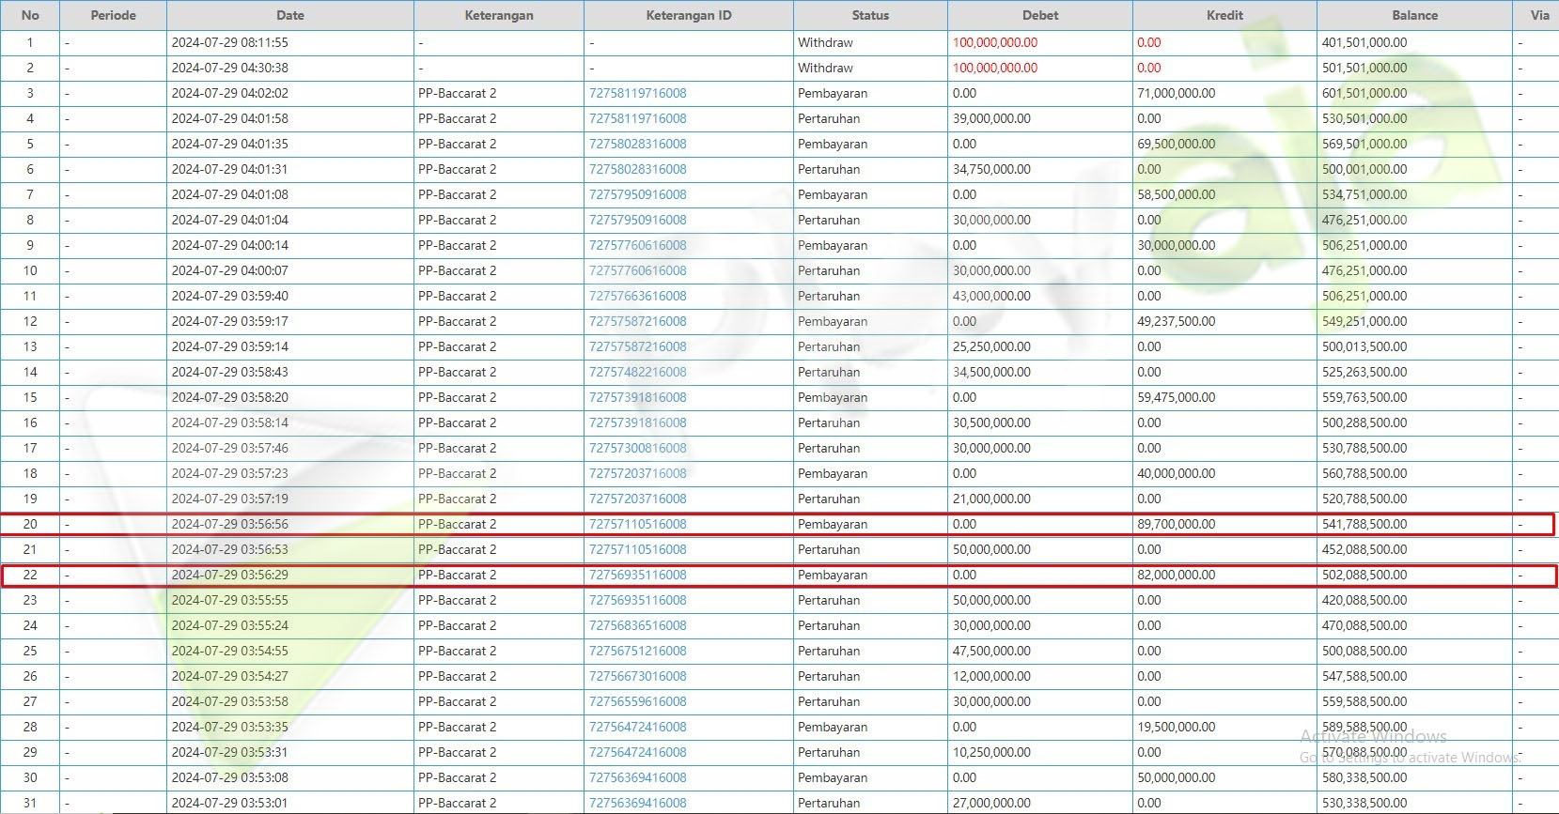Click ID link 72757300816008
The width and height of the screenshot is (1559, 814).
(x=637, y=448)
